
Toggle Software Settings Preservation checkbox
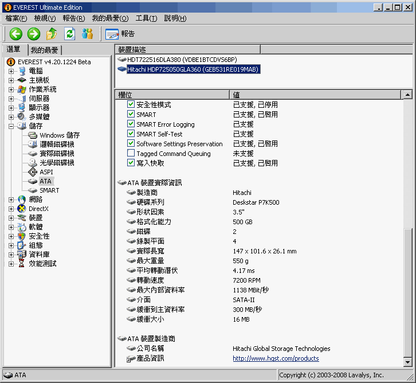[131, 143]
